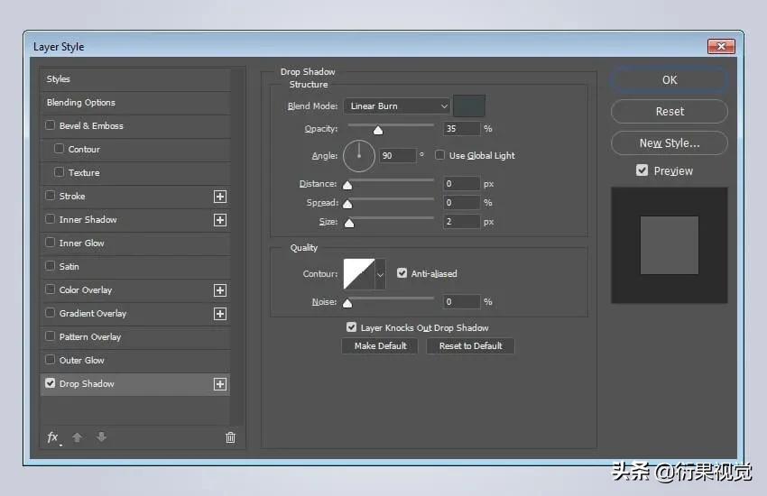Check the Satin effect box

click(x=50, y=266)
